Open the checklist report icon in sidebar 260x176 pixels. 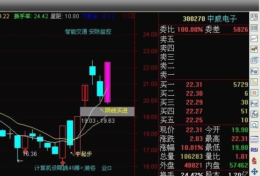coord(254,17)
